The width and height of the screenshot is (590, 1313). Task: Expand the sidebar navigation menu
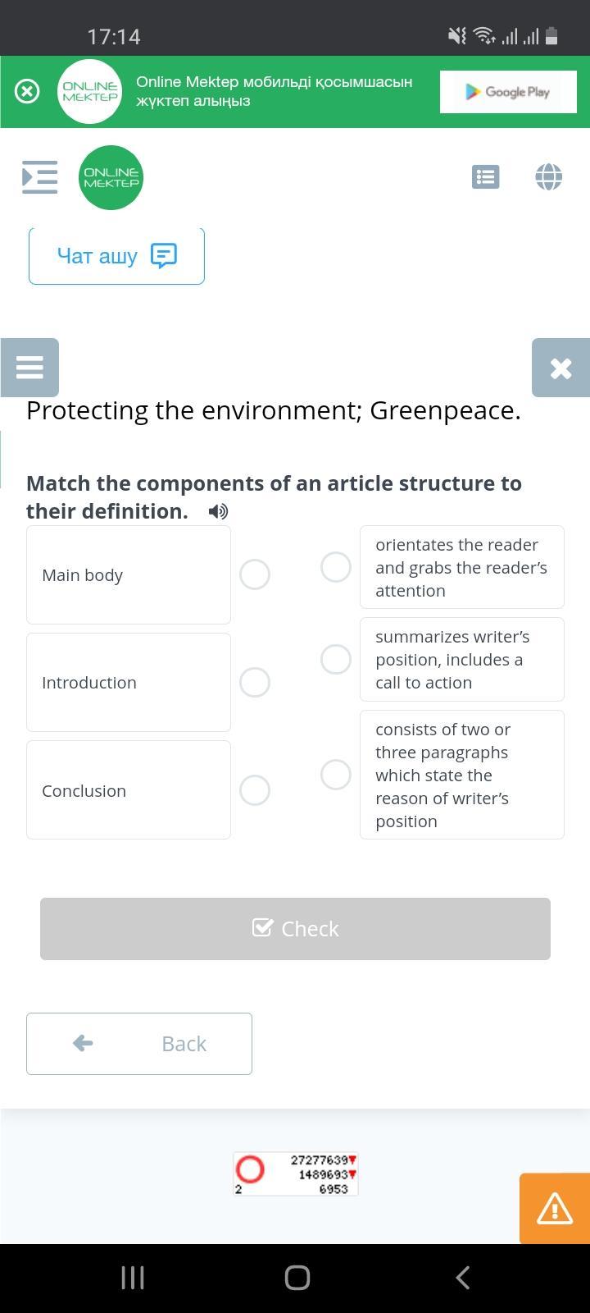pyautogui.click(x=39, y=177)
